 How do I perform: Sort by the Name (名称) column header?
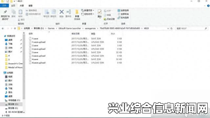[31, 34]
